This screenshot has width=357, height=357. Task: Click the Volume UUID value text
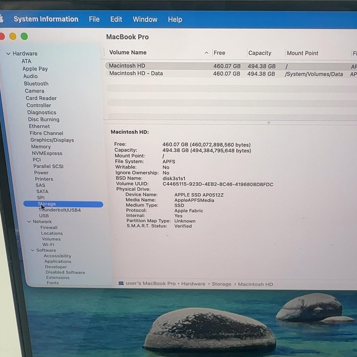click(218, 184)
